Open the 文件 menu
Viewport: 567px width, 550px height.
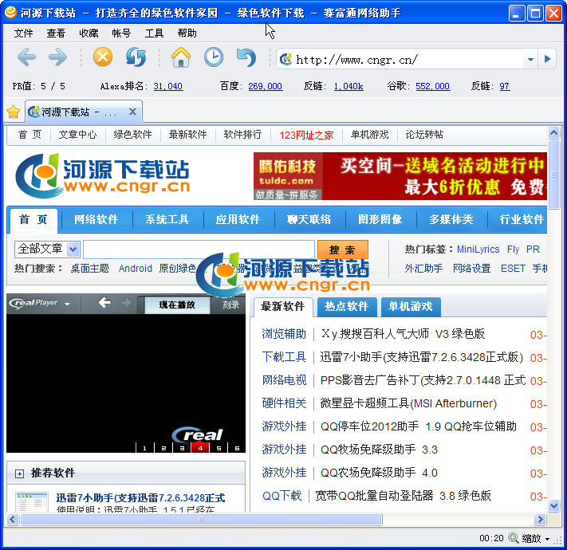click(x=23, y=33)
